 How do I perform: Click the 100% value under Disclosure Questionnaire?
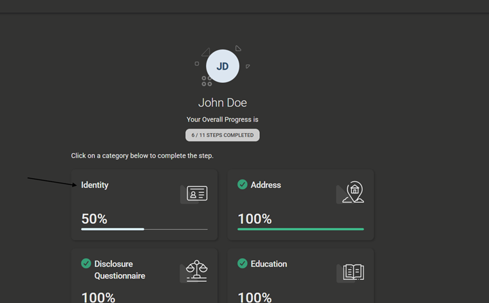[x=98, y=297]
